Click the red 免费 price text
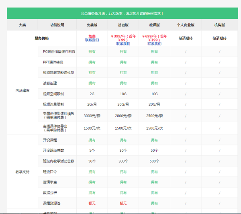 pyautogui.click(x=92, y=36)
